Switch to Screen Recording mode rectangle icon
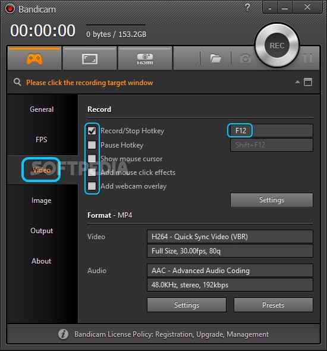This screenshot has height=351, width=327. coord(89,59)
